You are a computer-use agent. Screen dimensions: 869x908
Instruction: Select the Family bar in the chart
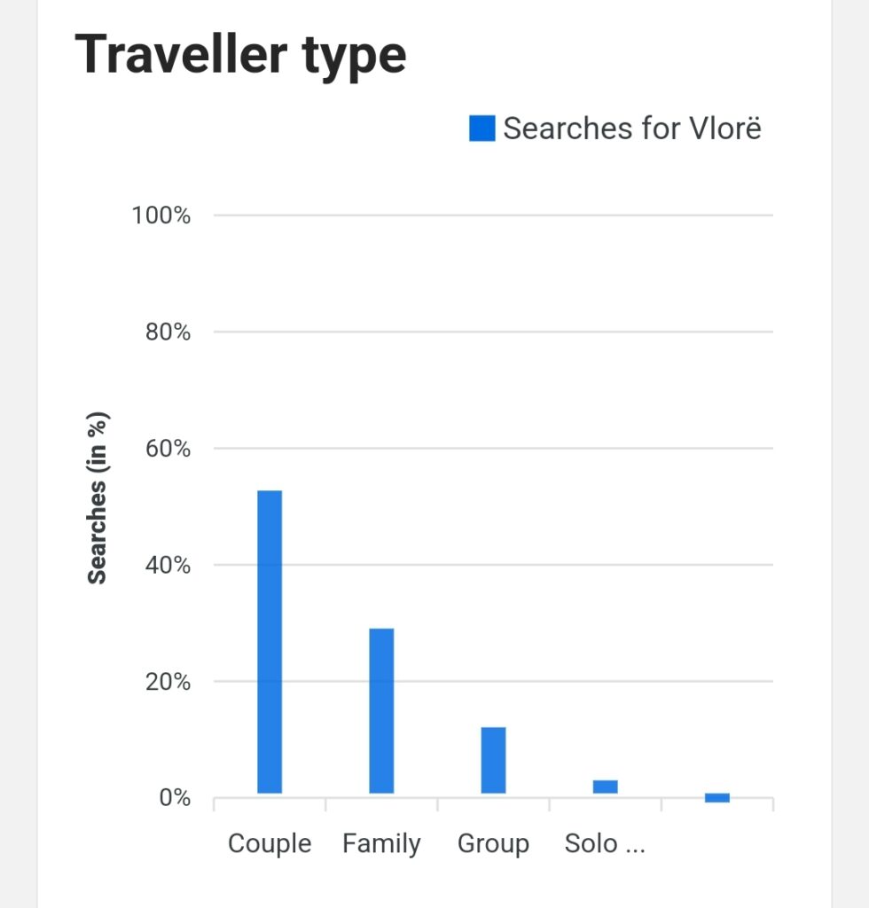[x=381, y=710]
